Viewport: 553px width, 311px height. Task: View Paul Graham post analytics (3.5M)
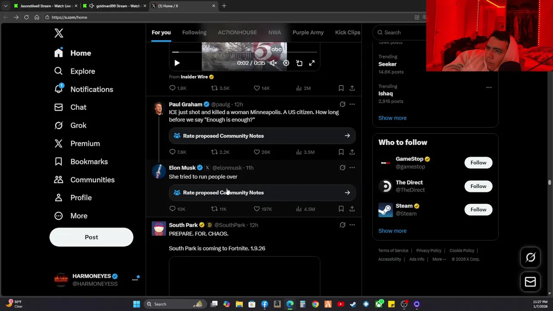[305, 152]
